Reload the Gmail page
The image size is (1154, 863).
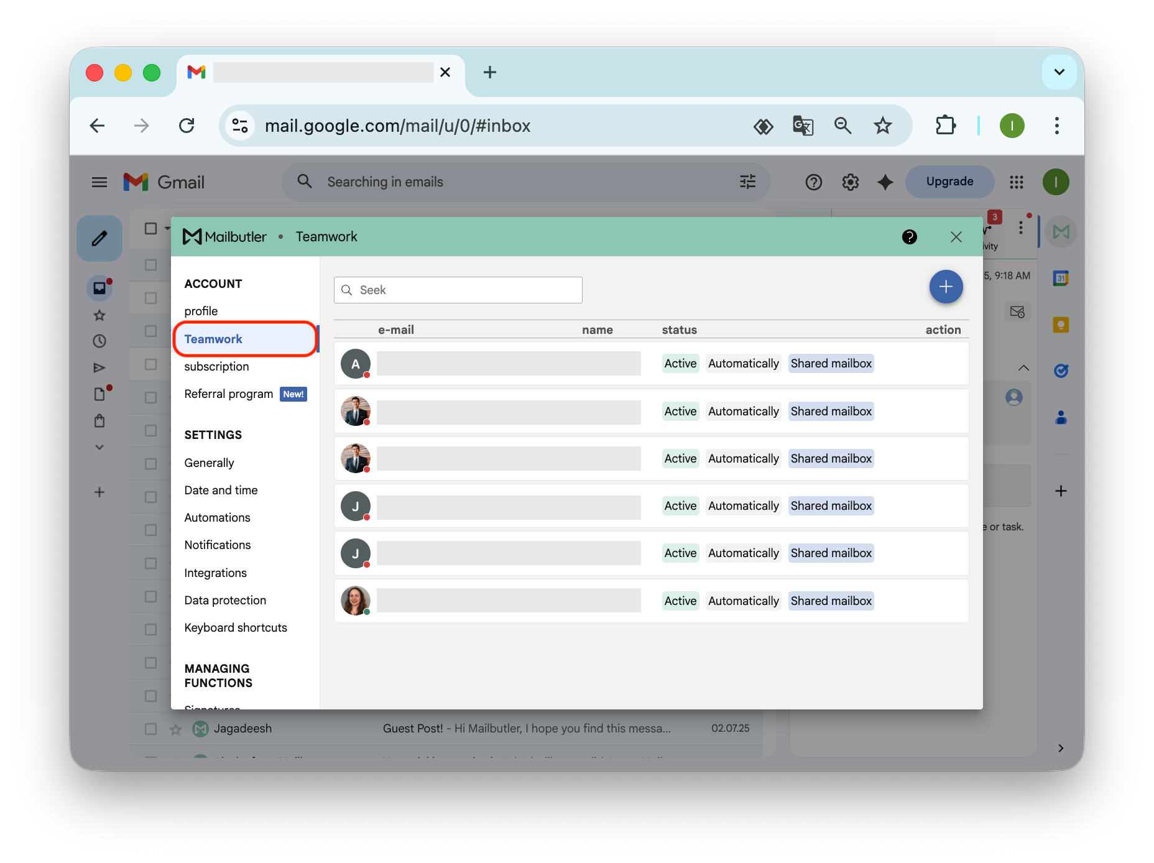coord(187,126)
